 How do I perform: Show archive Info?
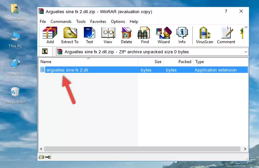pos(182,35)
